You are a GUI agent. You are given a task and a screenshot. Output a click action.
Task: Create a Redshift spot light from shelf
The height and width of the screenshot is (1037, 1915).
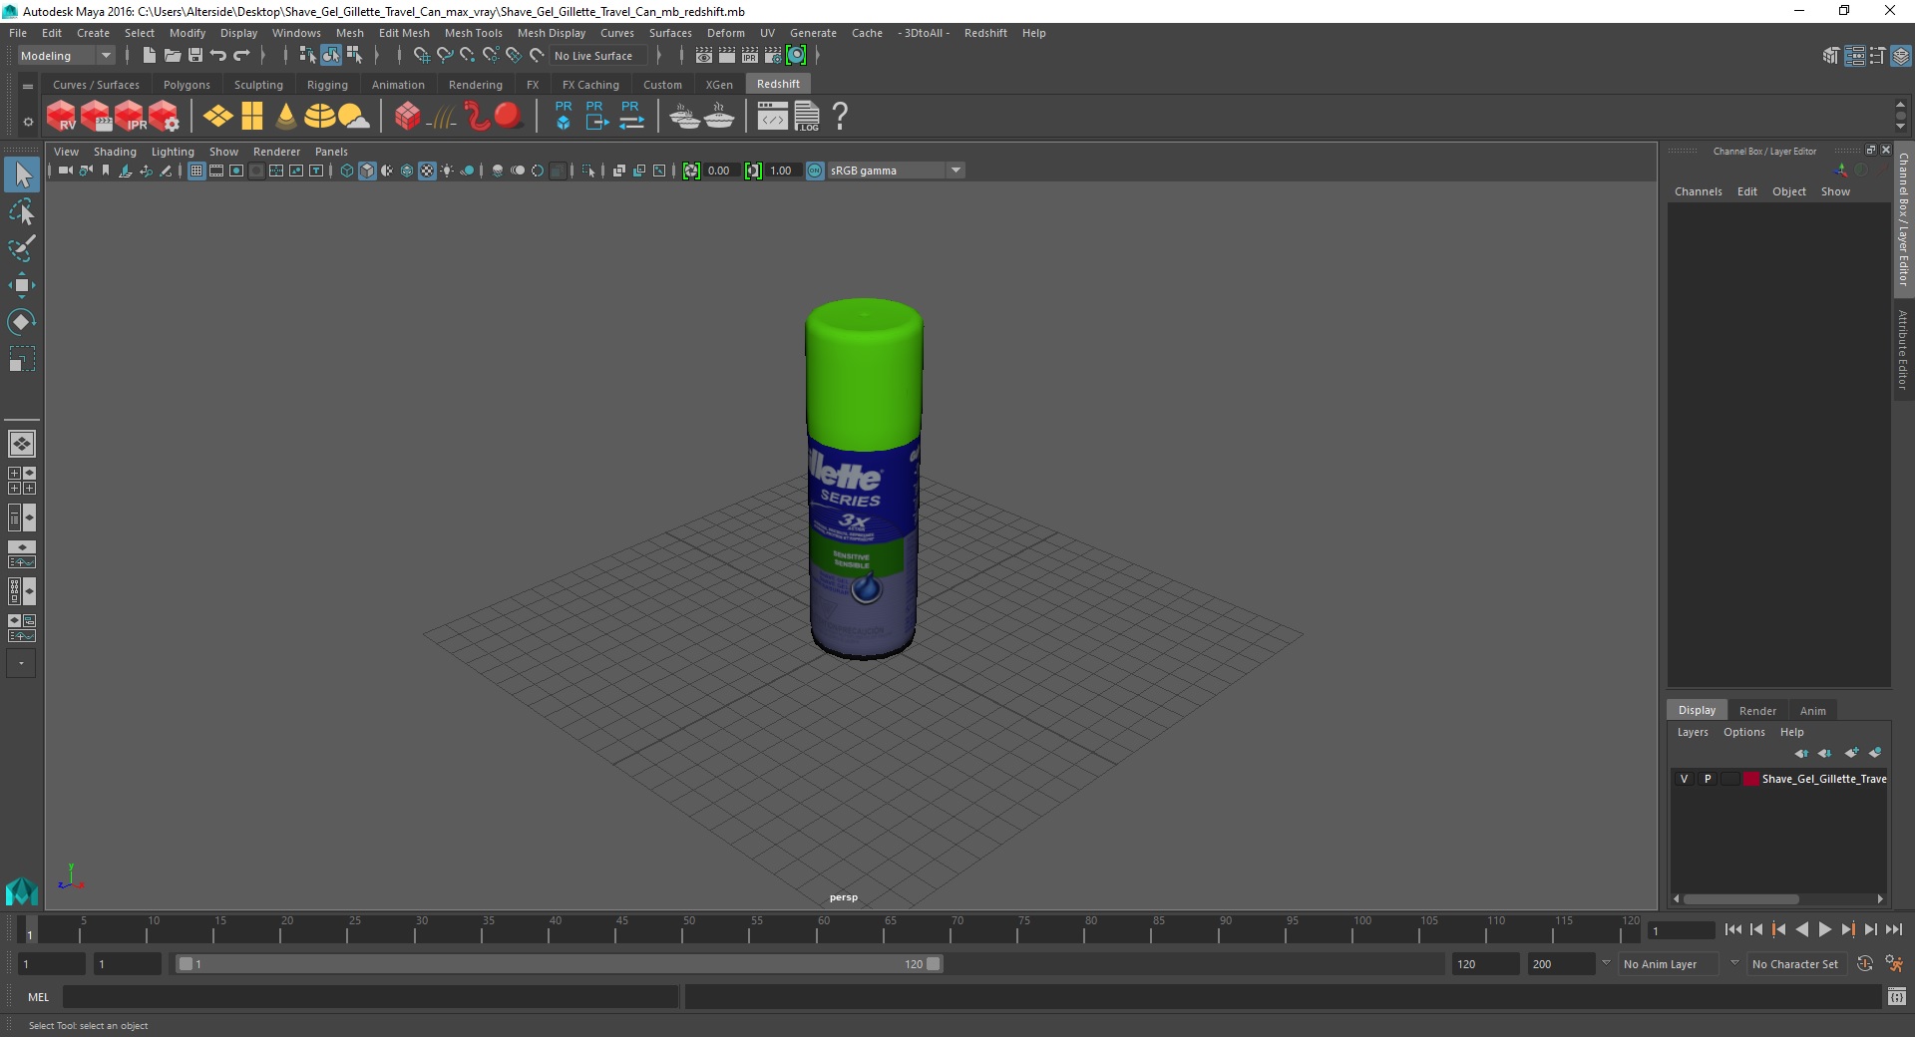pyautogui.click(x=286, y=117)
